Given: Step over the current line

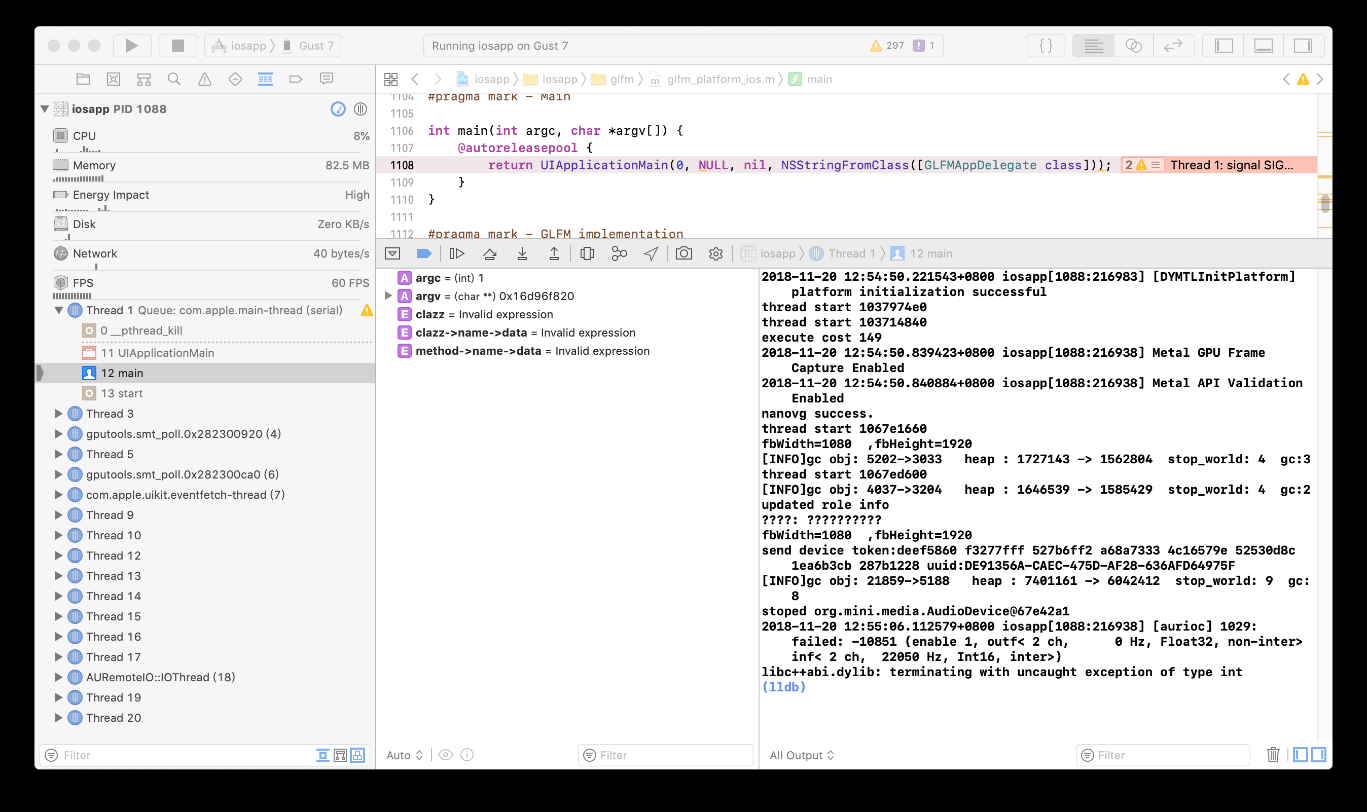Looking at the screenshot, I should pos(490,253).
